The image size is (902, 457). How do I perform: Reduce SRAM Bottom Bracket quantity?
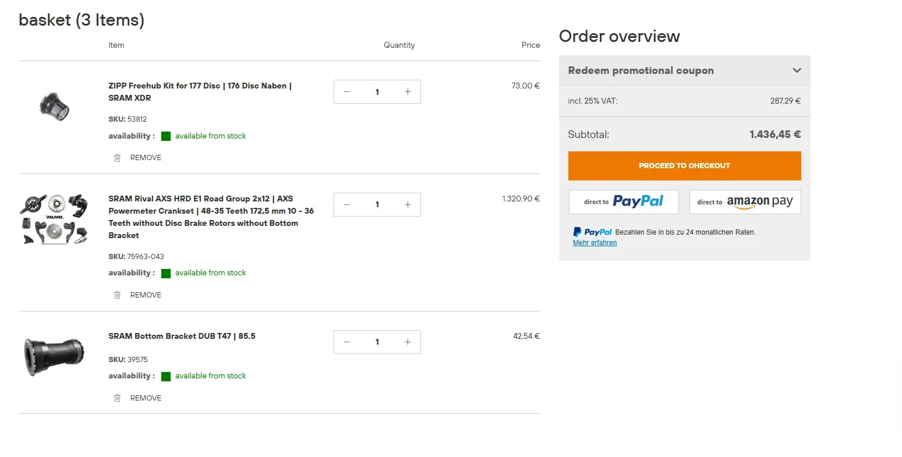point(347,342)
